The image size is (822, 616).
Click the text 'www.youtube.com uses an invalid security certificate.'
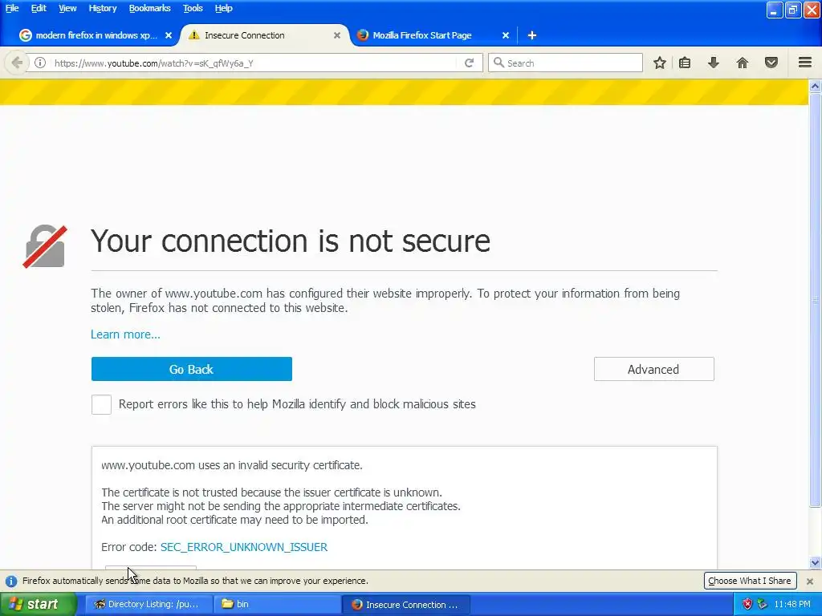tap(232, 465)
